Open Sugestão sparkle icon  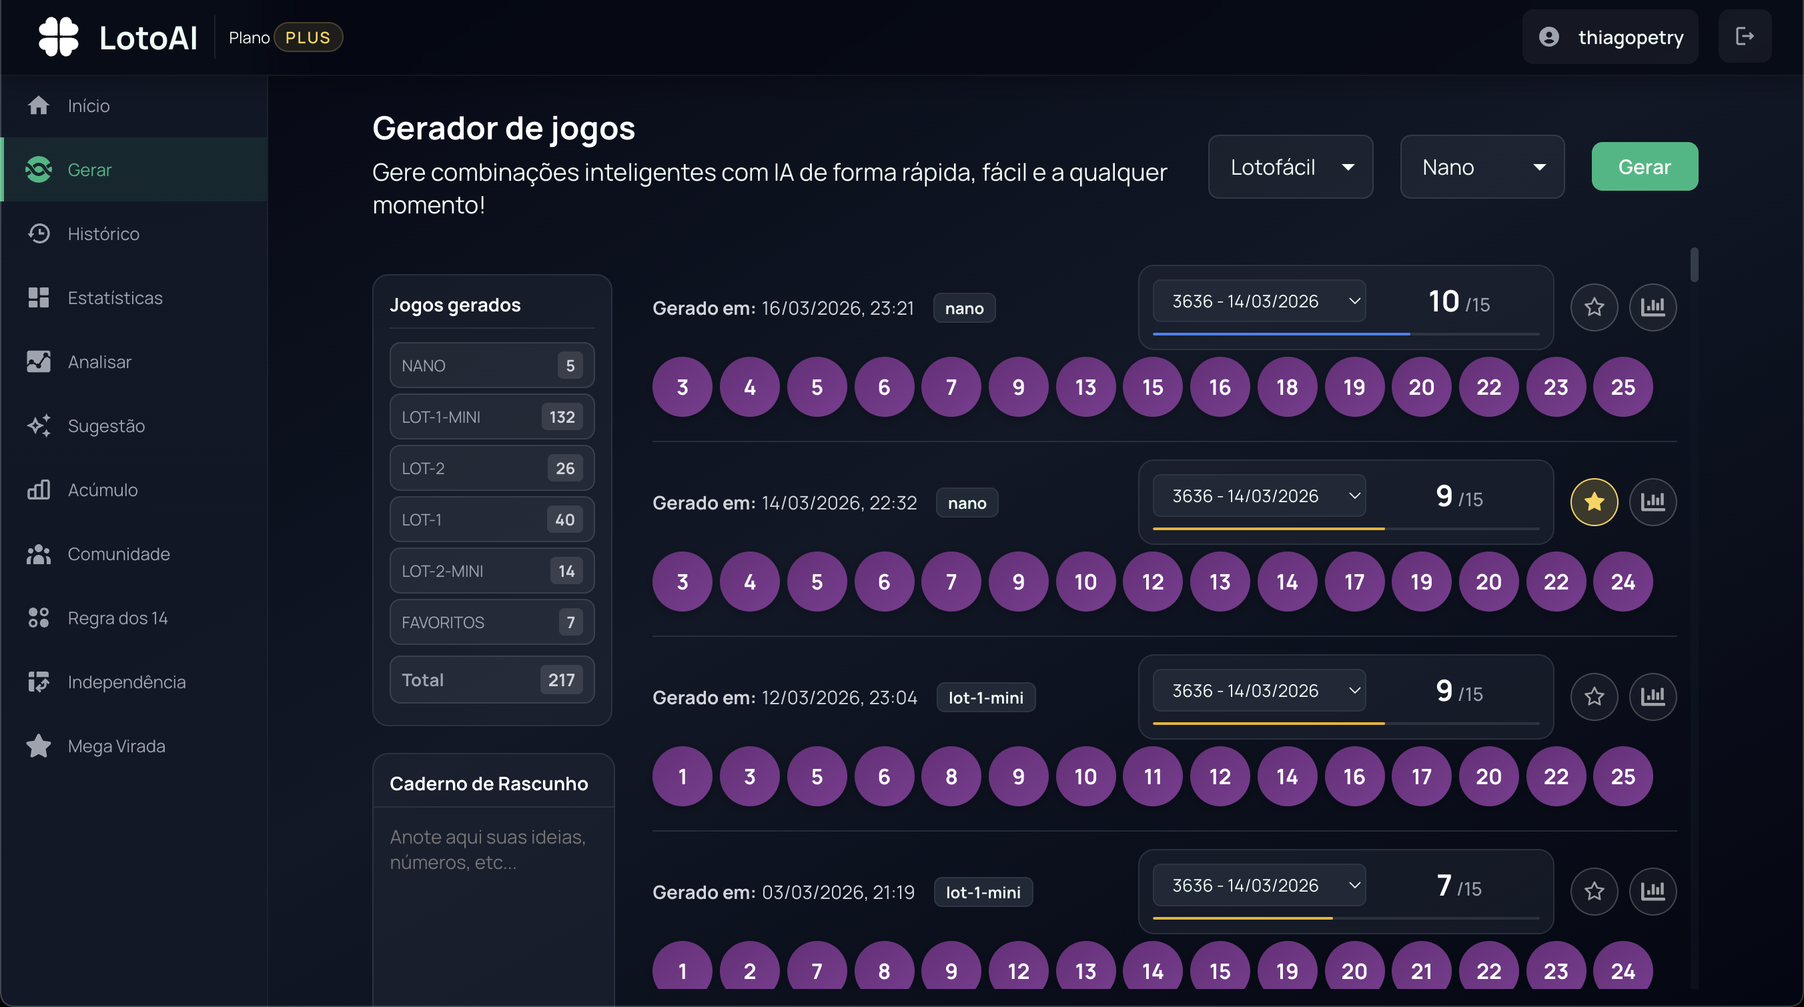tap(39, 425)
